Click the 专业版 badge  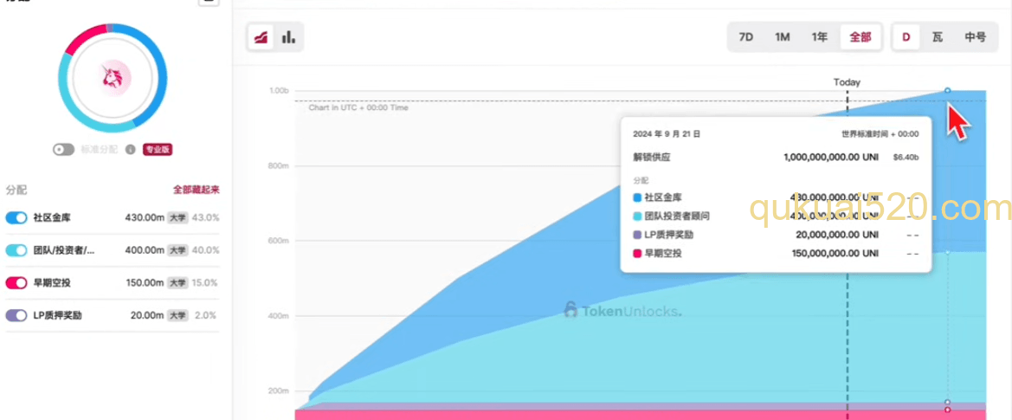(158, 150)
